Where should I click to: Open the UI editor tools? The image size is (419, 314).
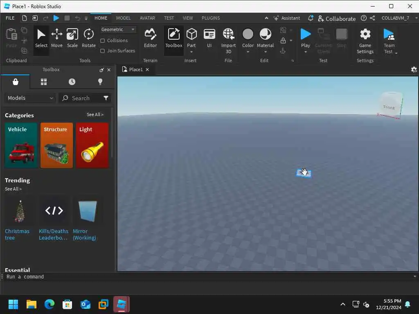pyautogui.click(x=209, y=38)
